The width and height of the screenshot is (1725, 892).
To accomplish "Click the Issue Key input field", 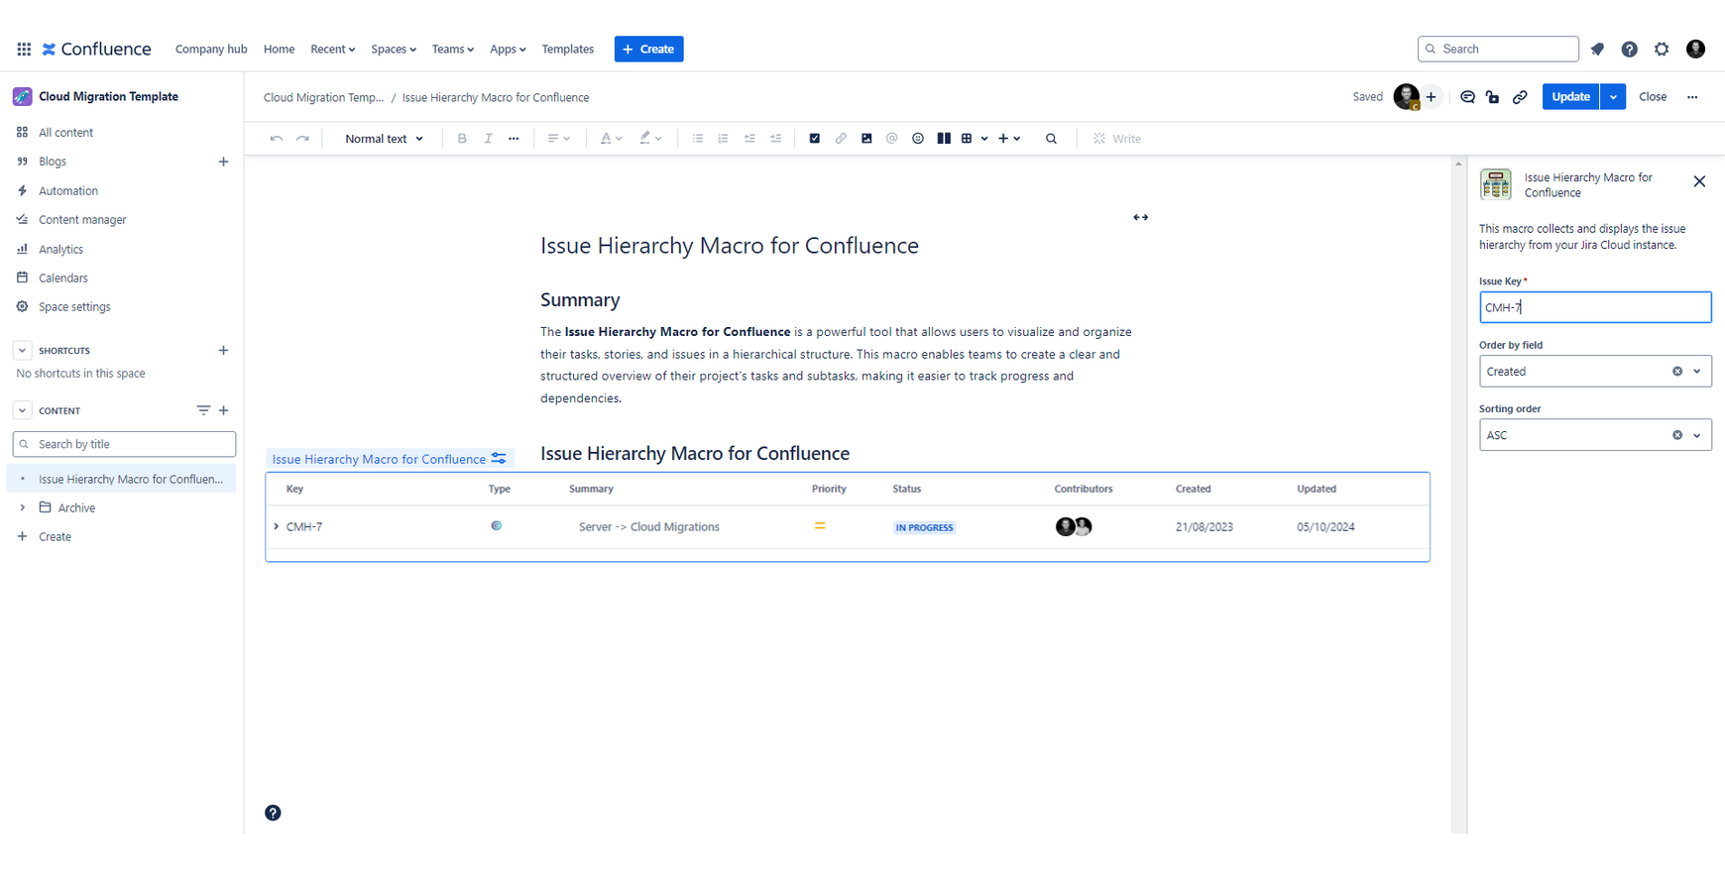I will (1595, 307).
